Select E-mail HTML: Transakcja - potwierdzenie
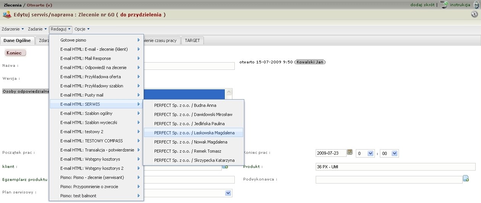 [x=97, y=150]
